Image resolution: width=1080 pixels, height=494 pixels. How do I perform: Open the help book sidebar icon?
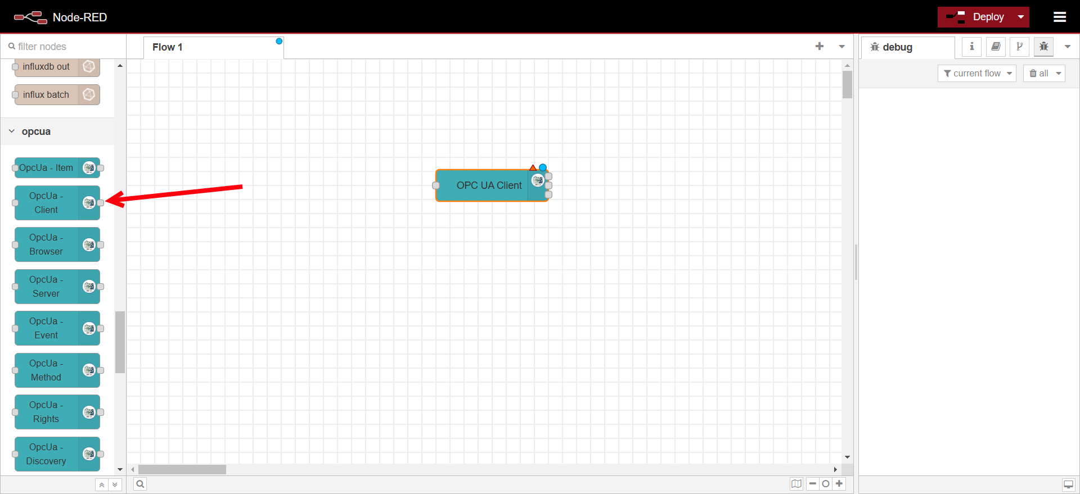(996, 47)
